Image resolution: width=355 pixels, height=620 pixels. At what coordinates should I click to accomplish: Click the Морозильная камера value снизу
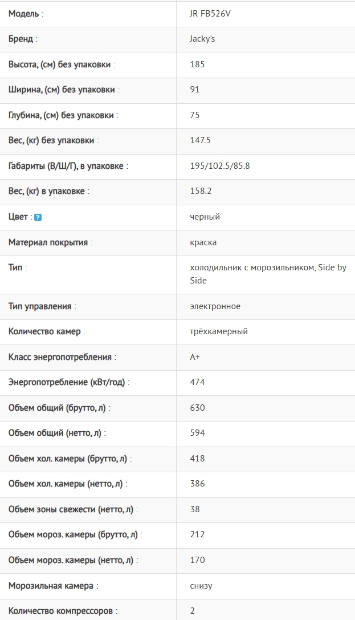(x=201, y=586)
